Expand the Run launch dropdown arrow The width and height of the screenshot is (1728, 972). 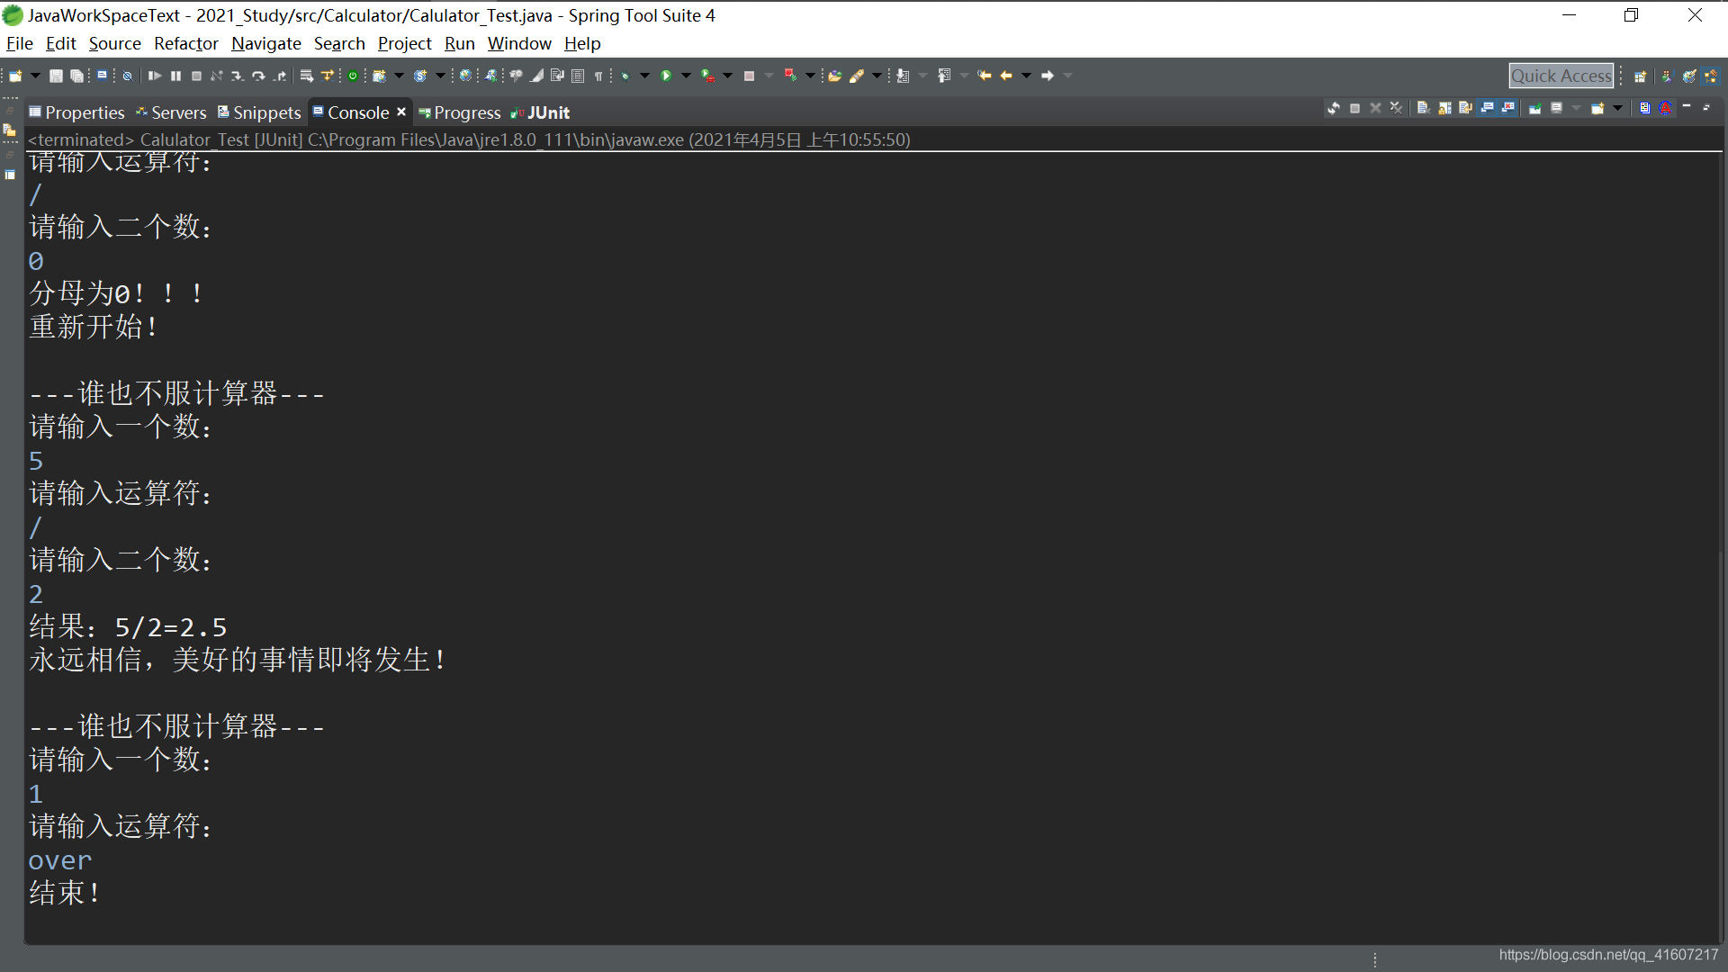point(686,76)
